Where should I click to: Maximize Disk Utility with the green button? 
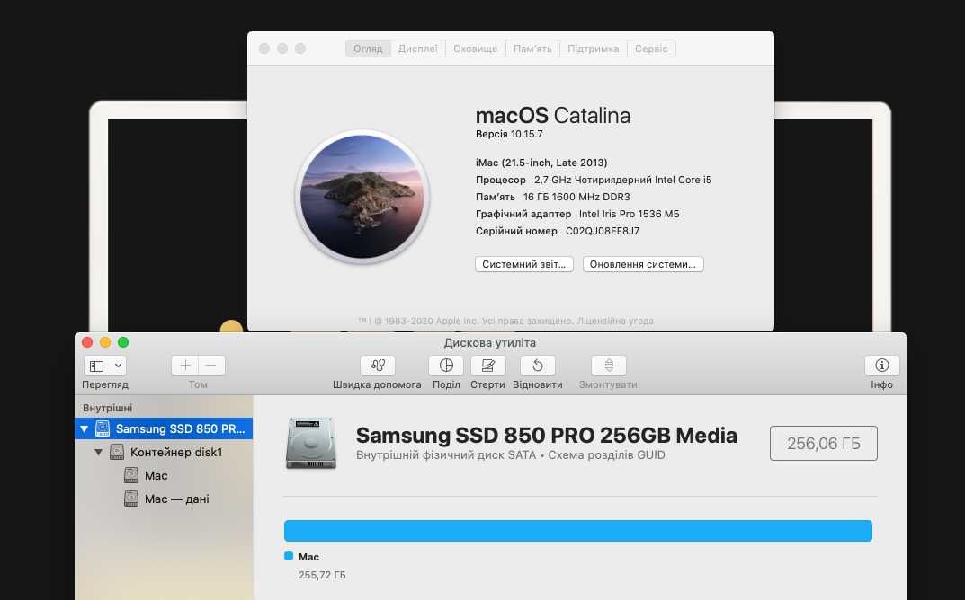123,342
